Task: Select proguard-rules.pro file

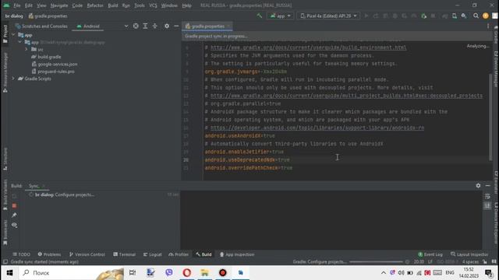Action: pyautogui.click(x=53, y=72)
